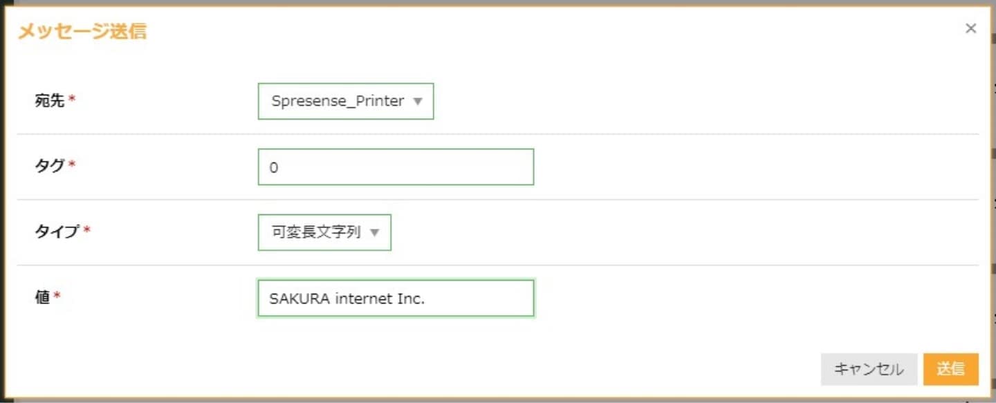The height and width of the screenshot is (403, 996).
Task: Click the arrow beside 可変長文字列
Action: pos(374,232)
